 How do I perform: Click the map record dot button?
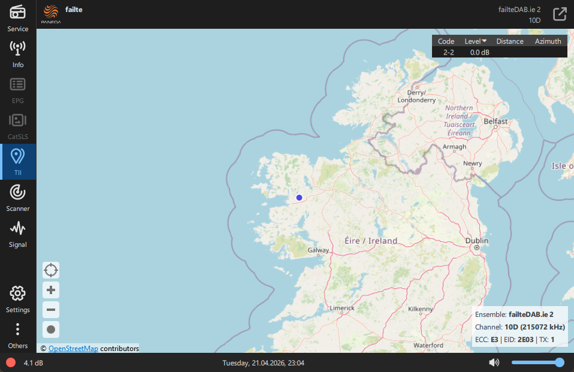(51, 329)
